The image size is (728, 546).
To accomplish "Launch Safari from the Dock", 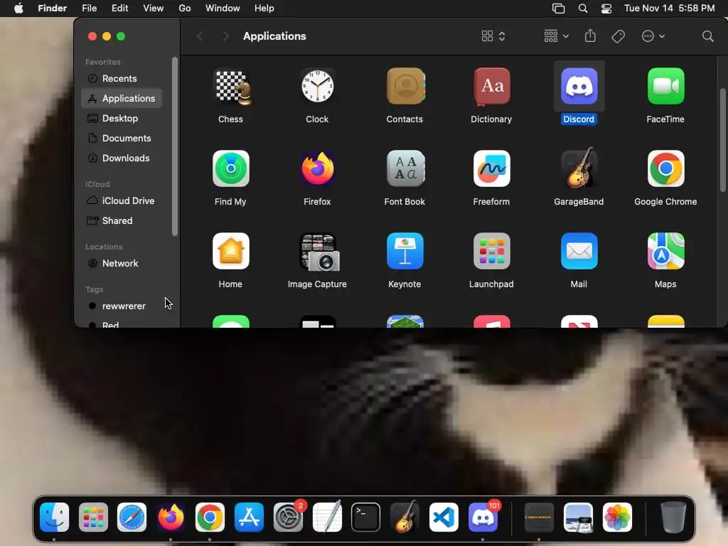I will pyautogui.click(x=132, y=518).
